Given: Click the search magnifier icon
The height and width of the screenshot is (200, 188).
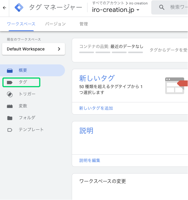Looking at the screenshot, I should pos(162,8).
